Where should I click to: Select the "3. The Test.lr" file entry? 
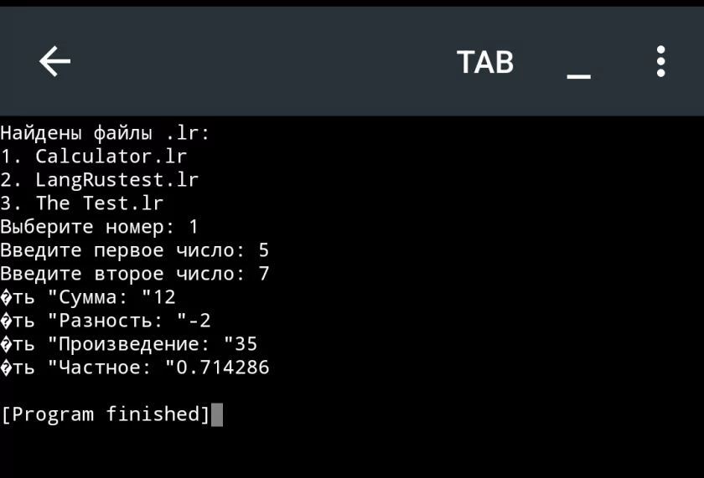click(81, 203)
